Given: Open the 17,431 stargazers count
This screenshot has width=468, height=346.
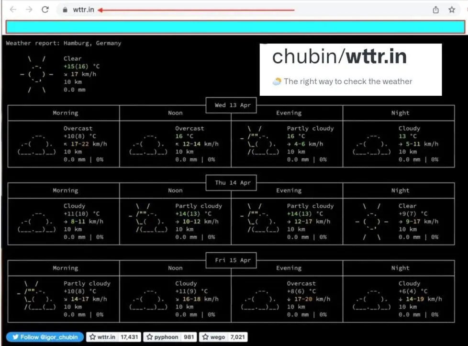Looking at the screenshot, I should pos(129,337).
